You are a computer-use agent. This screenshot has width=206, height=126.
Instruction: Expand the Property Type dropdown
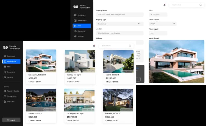139,24
